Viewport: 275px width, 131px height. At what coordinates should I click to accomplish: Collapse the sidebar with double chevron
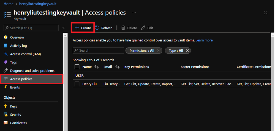pos(63,28)
